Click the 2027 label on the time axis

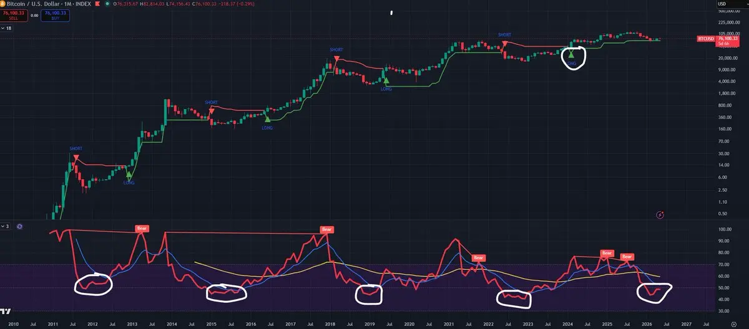click(x=686, y=324)
